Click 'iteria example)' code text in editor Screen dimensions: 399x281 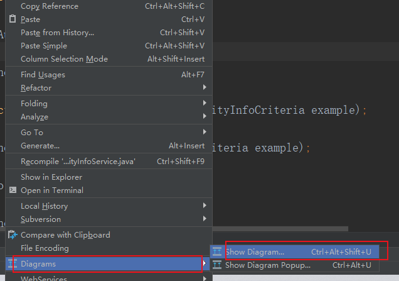[x=257, y=148]
